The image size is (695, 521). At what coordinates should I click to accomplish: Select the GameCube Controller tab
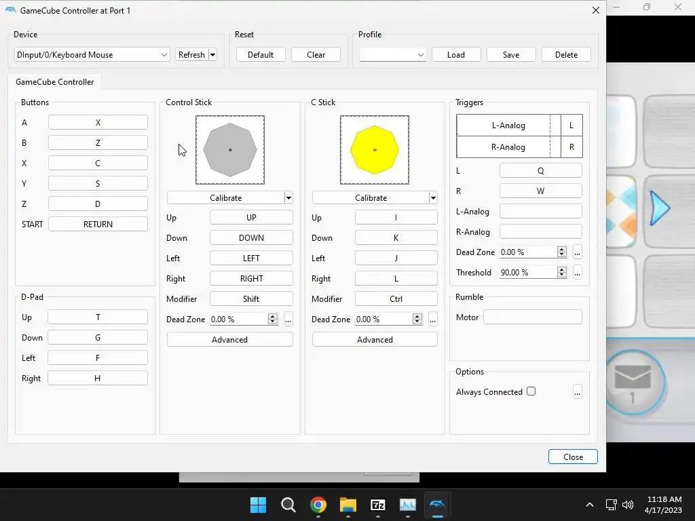55,82
